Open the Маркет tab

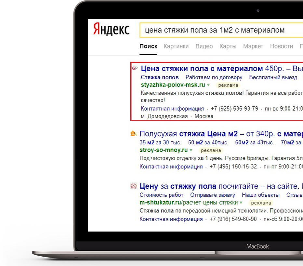click(253, 46)
